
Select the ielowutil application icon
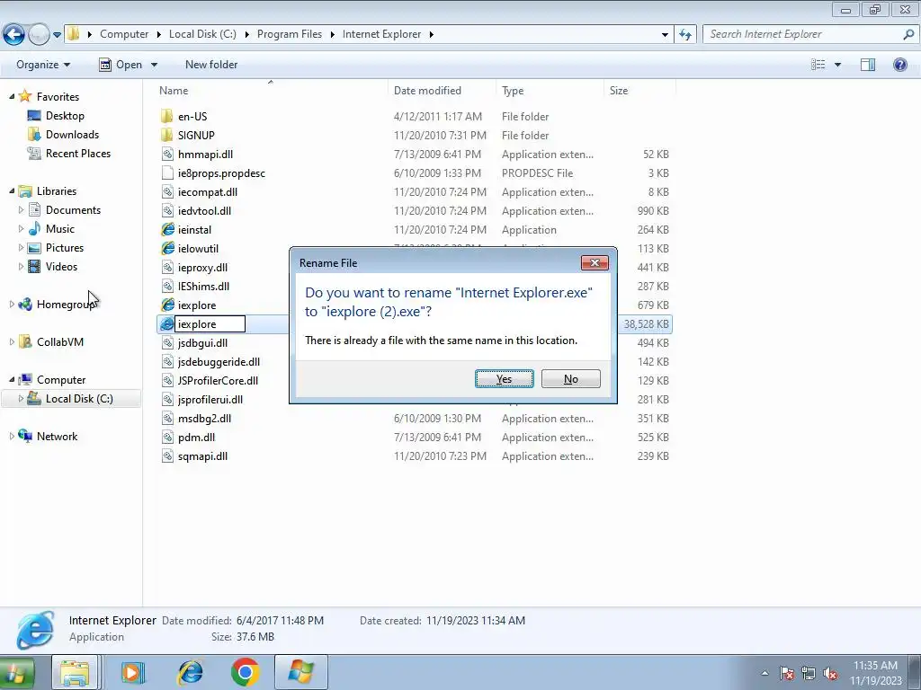pos(167,248)
